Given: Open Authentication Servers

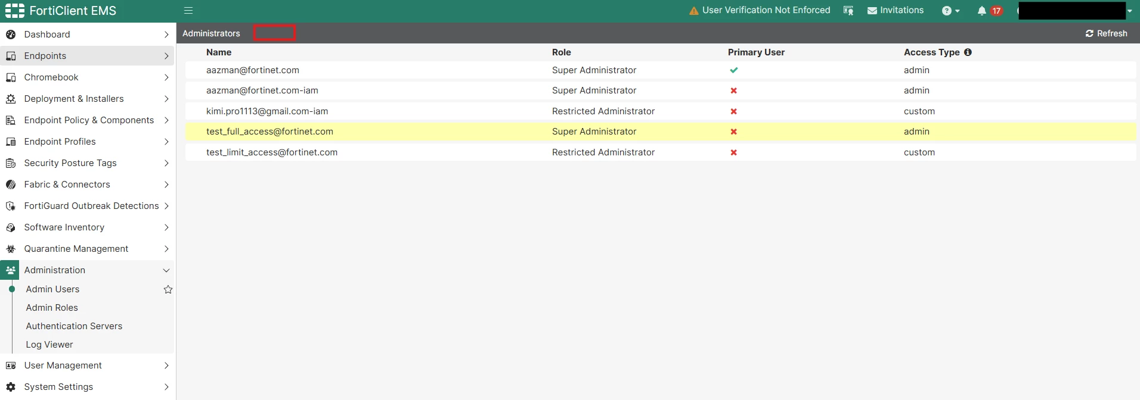Looking at the screenshot, I should tap(74, 326).
